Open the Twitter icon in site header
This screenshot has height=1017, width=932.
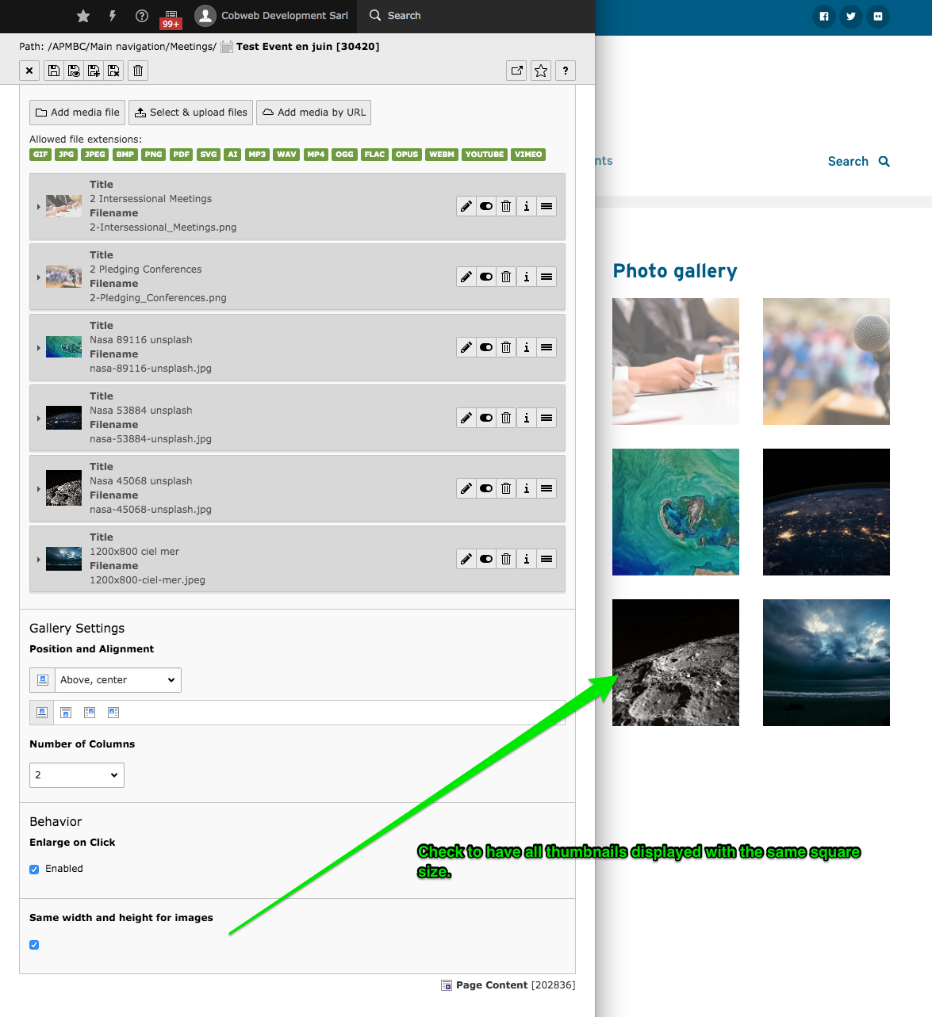click(x=851, y=16)
